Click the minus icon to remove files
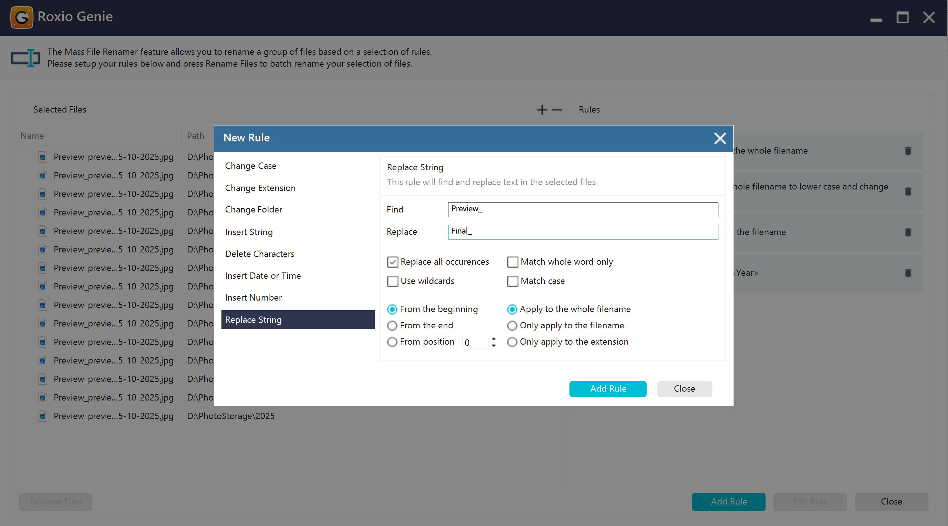This screenshot has height=526, width=948. [x=557, y=110]
